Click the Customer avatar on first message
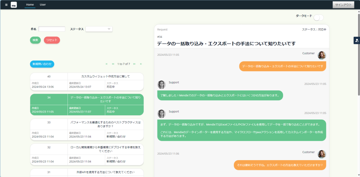Viewport: 360px width, 177px height. [322, 55]
